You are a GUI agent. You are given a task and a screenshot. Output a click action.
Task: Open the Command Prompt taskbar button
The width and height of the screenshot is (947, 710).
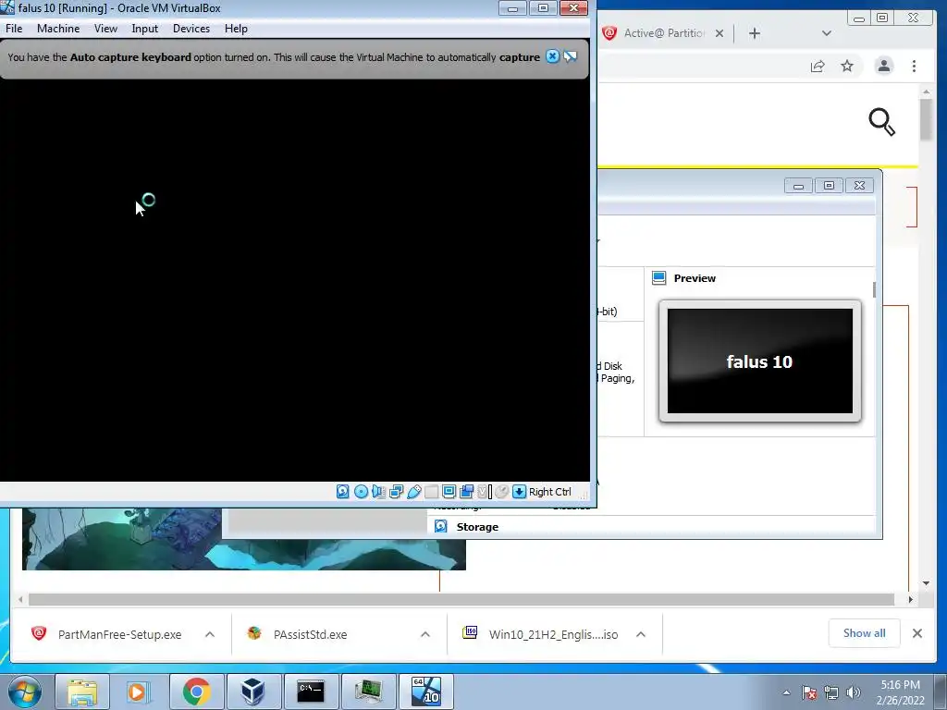click(x=311, y=692)
